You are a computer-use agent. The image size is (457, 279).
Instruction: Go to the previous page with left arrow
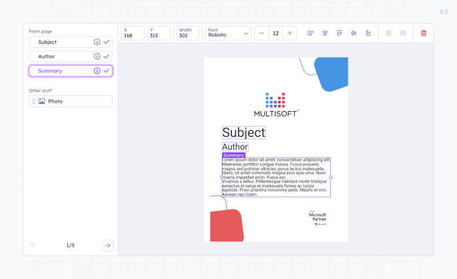pos(33,245)
